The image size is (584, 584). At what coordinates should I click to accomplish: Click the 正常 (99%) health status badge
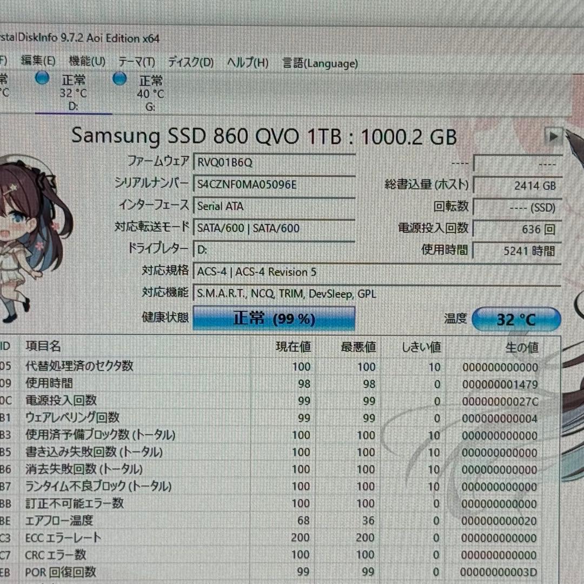274,318
